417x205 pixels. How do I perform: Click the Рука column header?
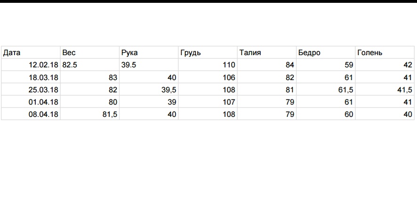click(149, 53)
